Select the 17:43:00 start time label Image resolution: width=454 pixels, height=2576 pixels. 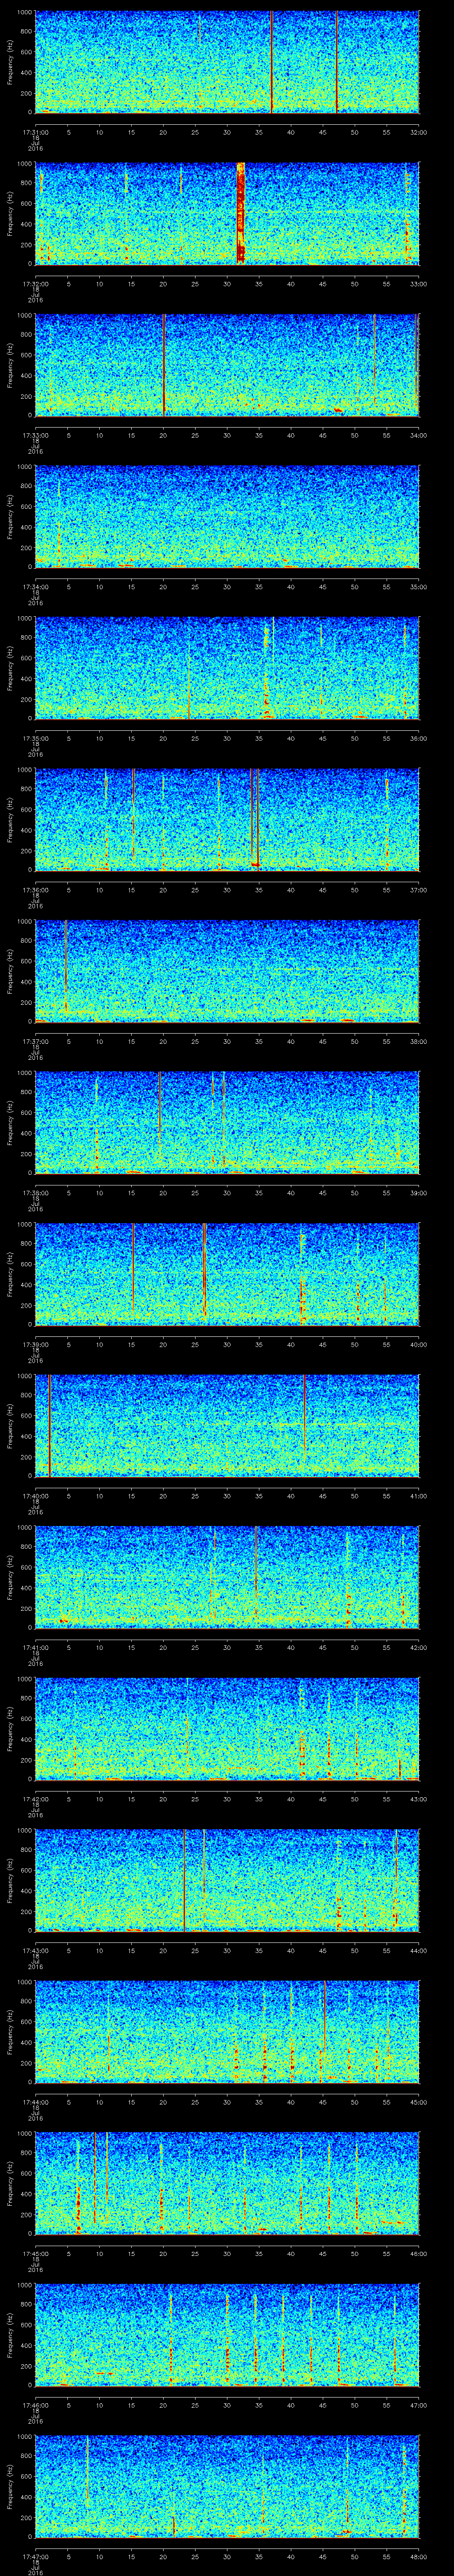pos(35,1950)
